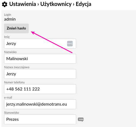Click the Zmień hasło button
Image resolution: width=136 pixels, height=127 pixels.
click(x=16, y=28)
